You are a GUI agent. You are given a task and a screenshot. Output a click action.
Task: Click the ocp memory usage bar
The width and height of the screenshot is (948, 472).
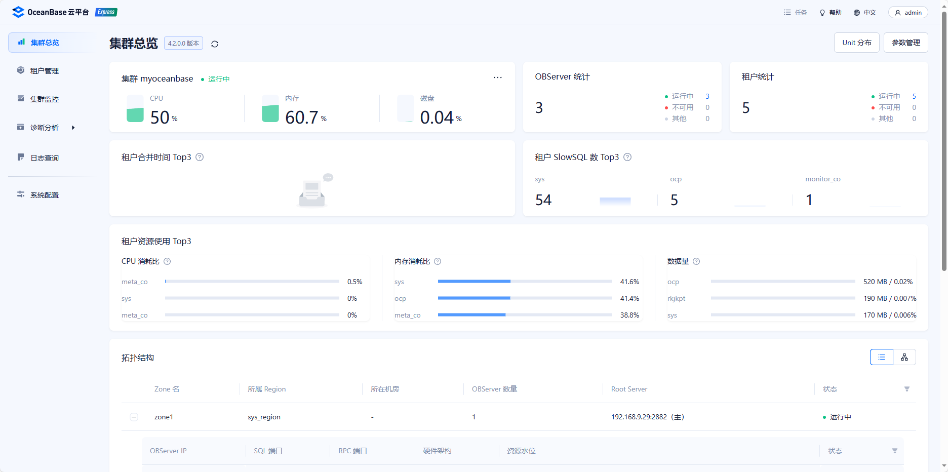[x=525, y=298]
